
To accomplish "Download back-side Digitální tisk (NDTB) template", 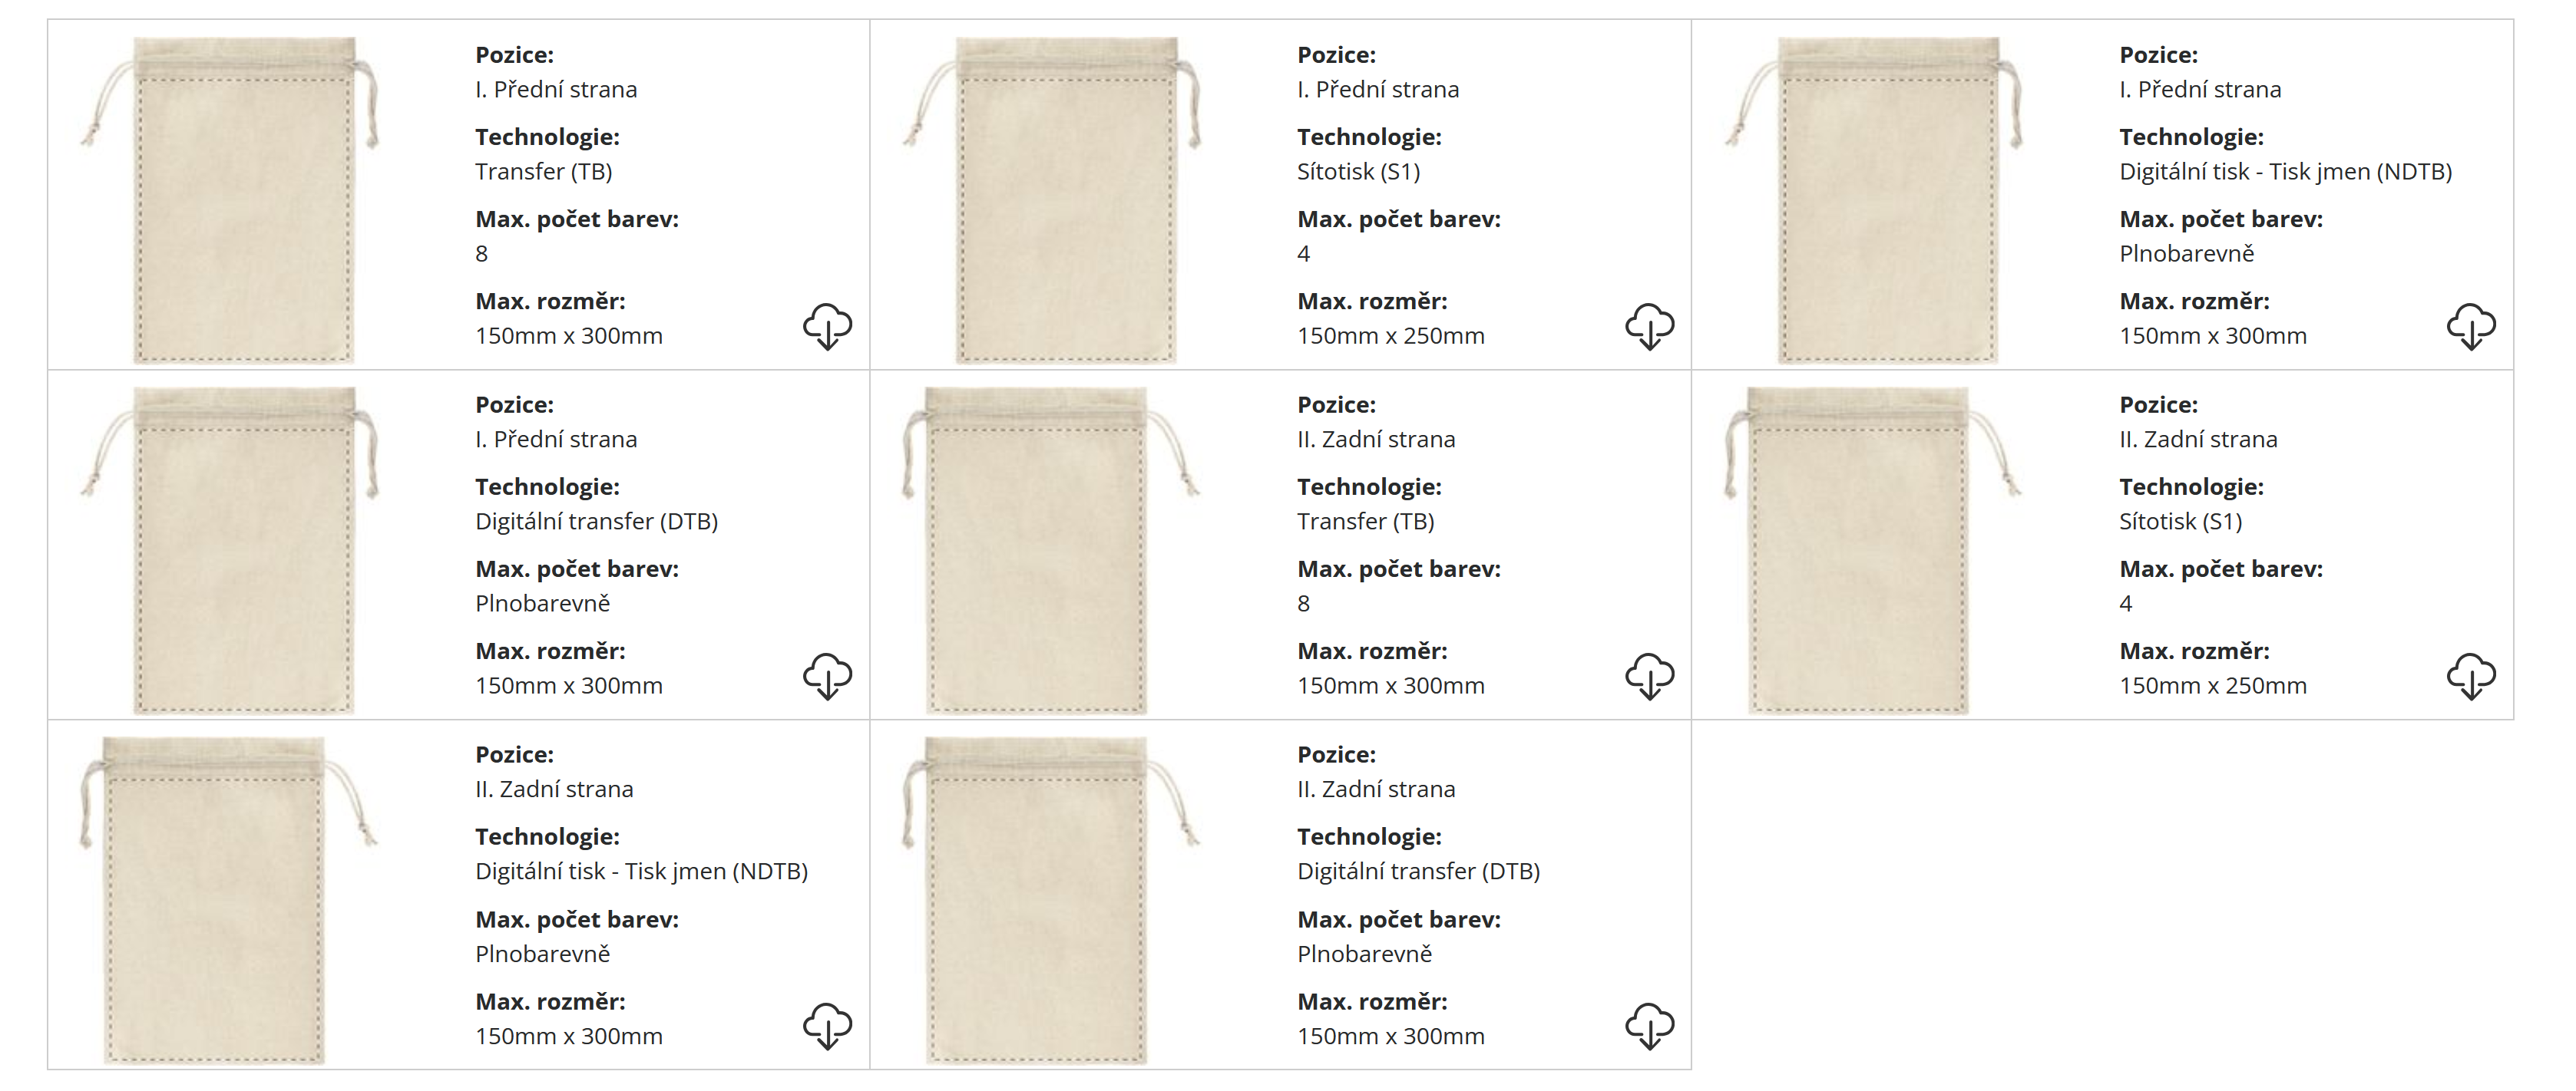I will coord(827,1025).
